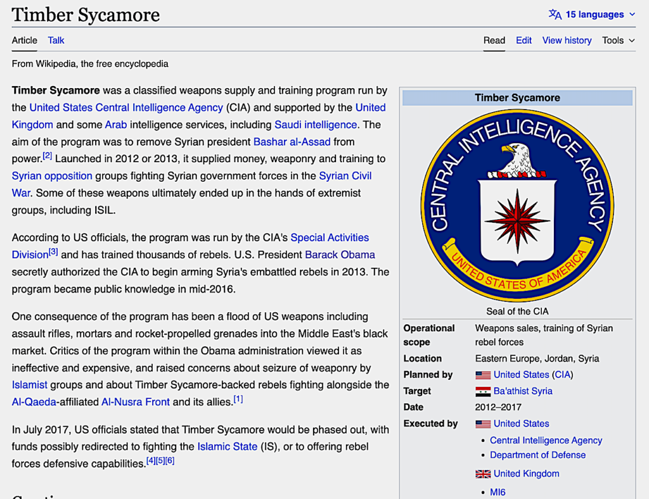Viewport: 649px width, 499px height.
Task: Click the United States flag beside Planned by
Action: point(483,375)
